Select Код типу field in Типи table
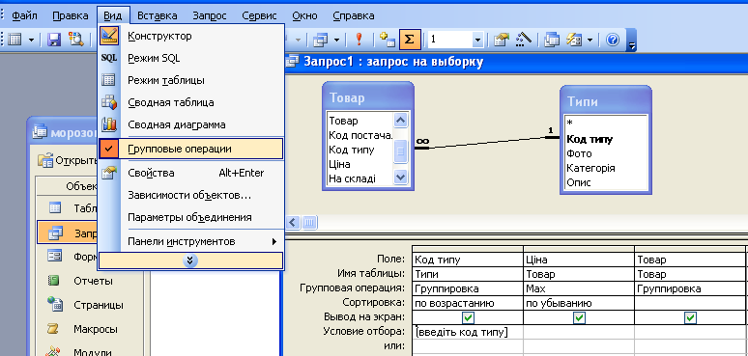This screenshot has height=356, width=748. [x=590, y=140]
